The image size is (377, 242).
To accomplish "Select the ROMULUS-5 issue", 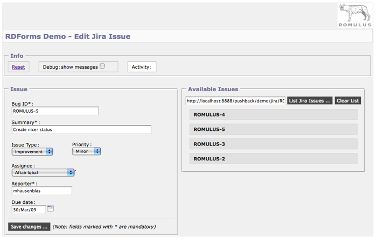I will [274, 129].
